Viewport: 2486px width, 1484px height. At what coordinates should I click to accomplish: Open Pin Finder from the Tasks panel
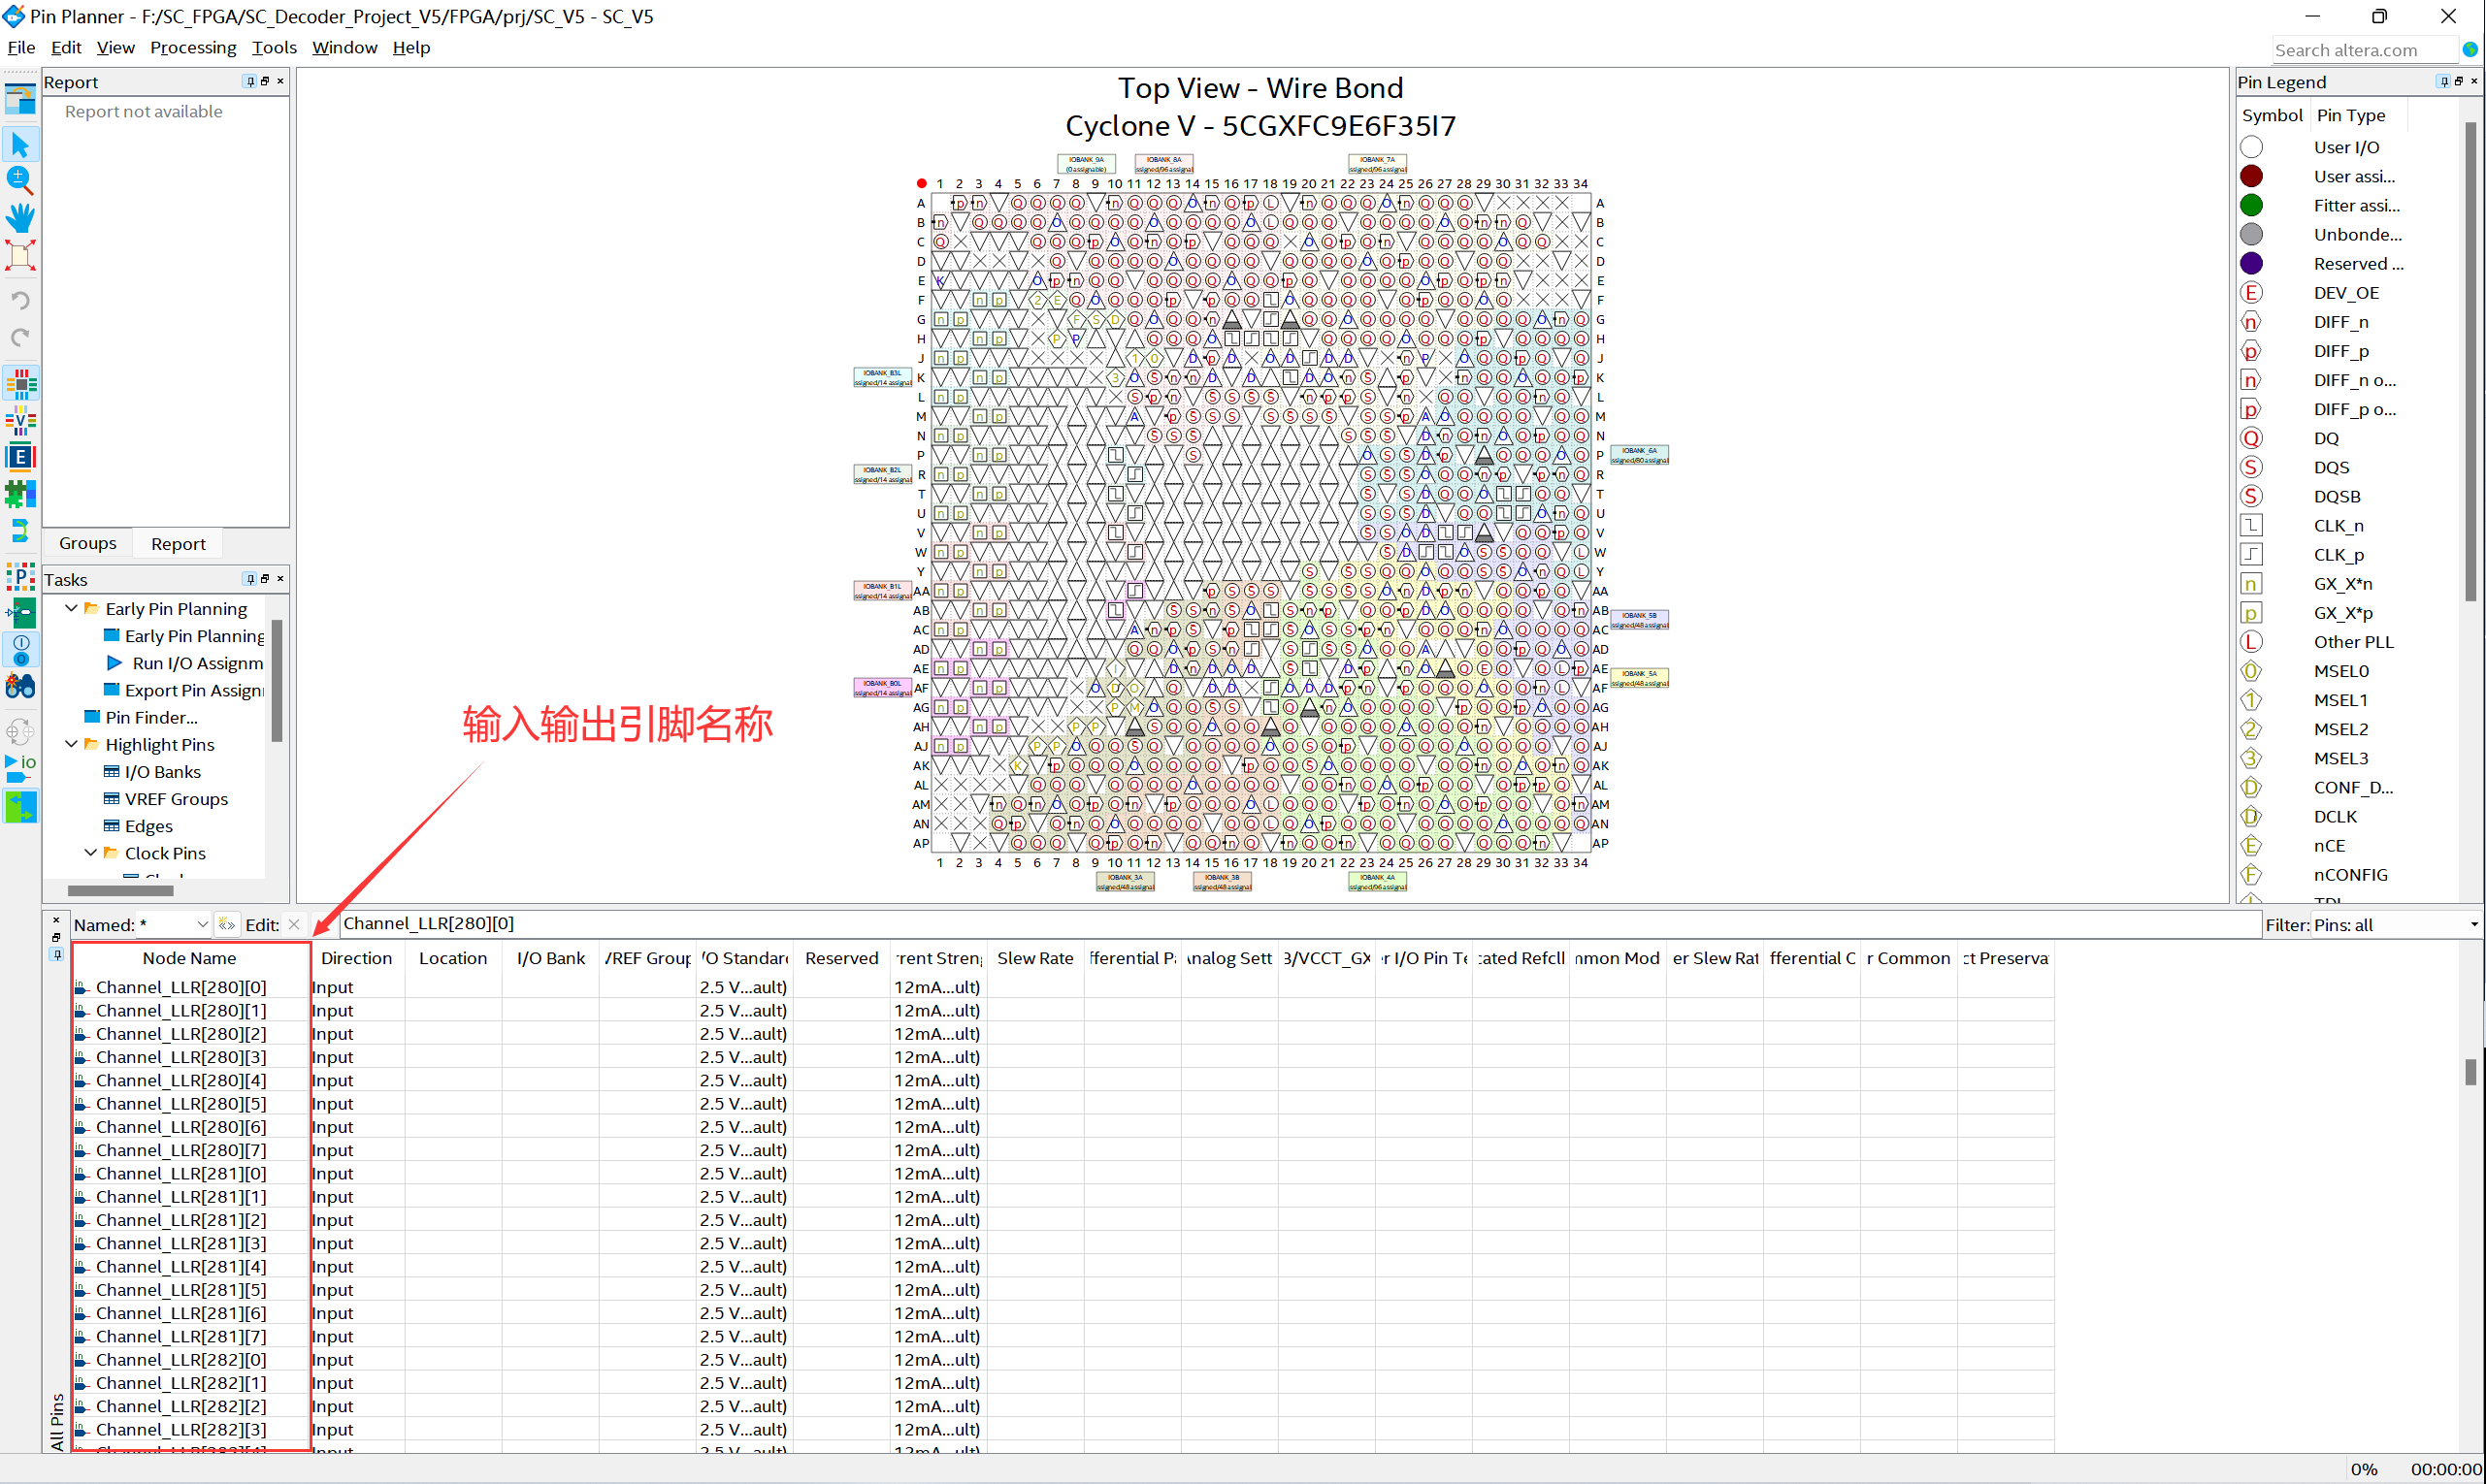tap(154, 717)
